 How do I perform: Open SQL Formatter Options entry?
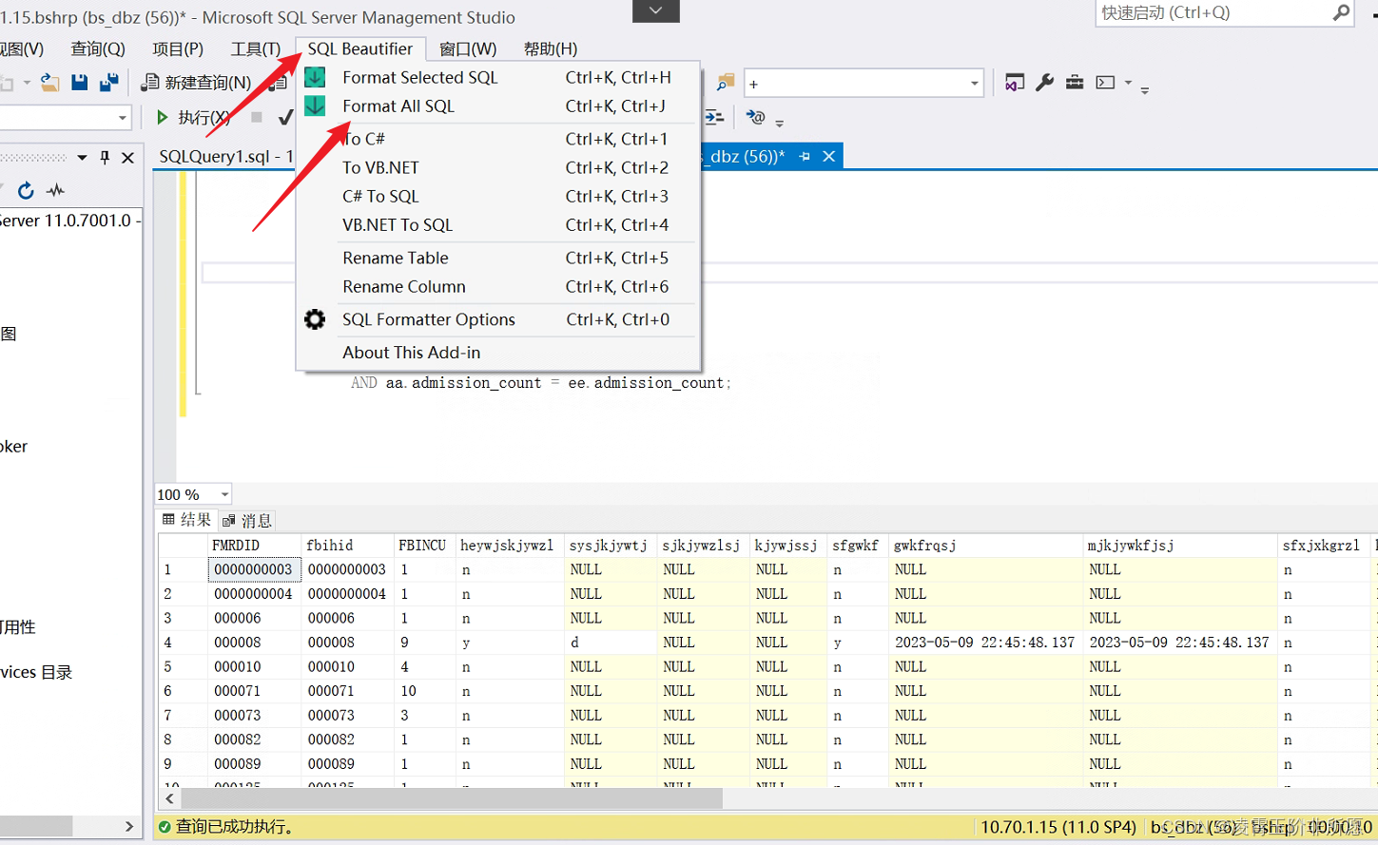(498, 319)
